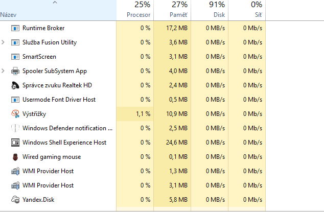Select the Usermode Font Driver Host row
Viewport: 324px width, 212px height.
(x=59, y=100)
